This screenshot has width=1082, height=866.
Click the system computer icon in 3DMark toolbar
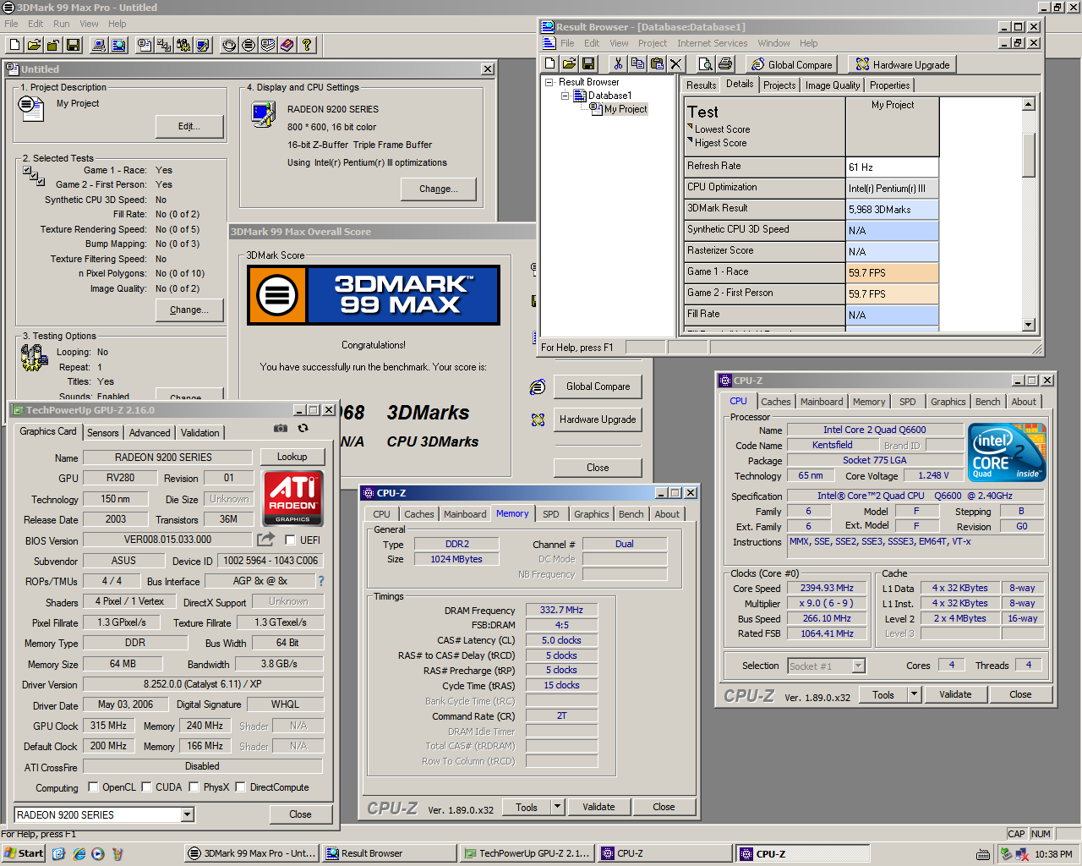click(x=99, y=45)
